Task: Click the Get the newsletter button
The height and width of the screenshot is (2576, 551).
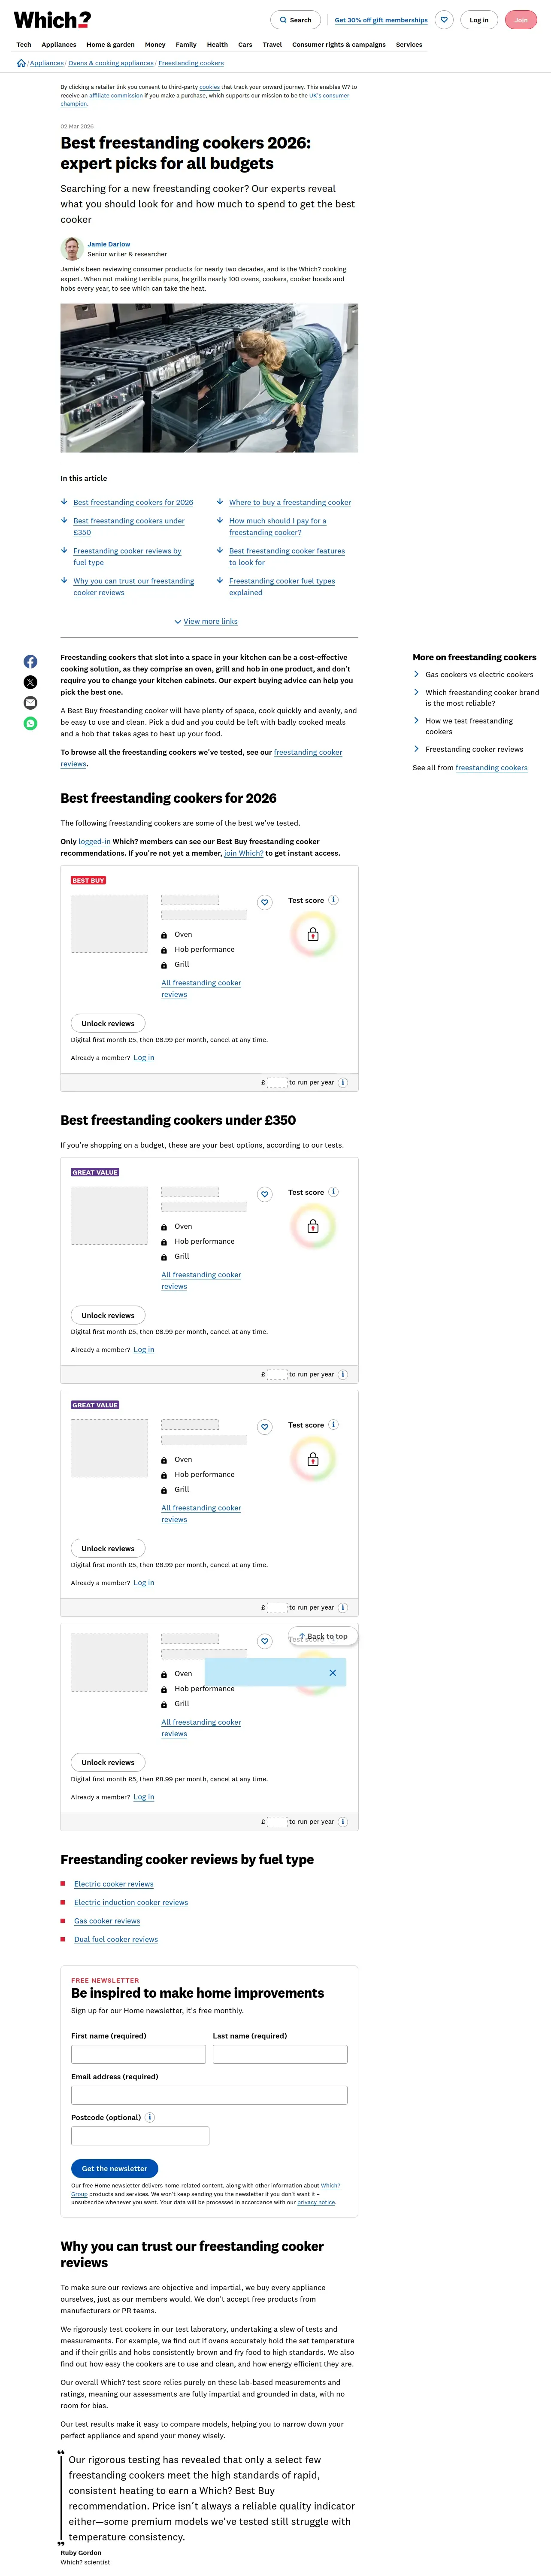Action: 114,2168
